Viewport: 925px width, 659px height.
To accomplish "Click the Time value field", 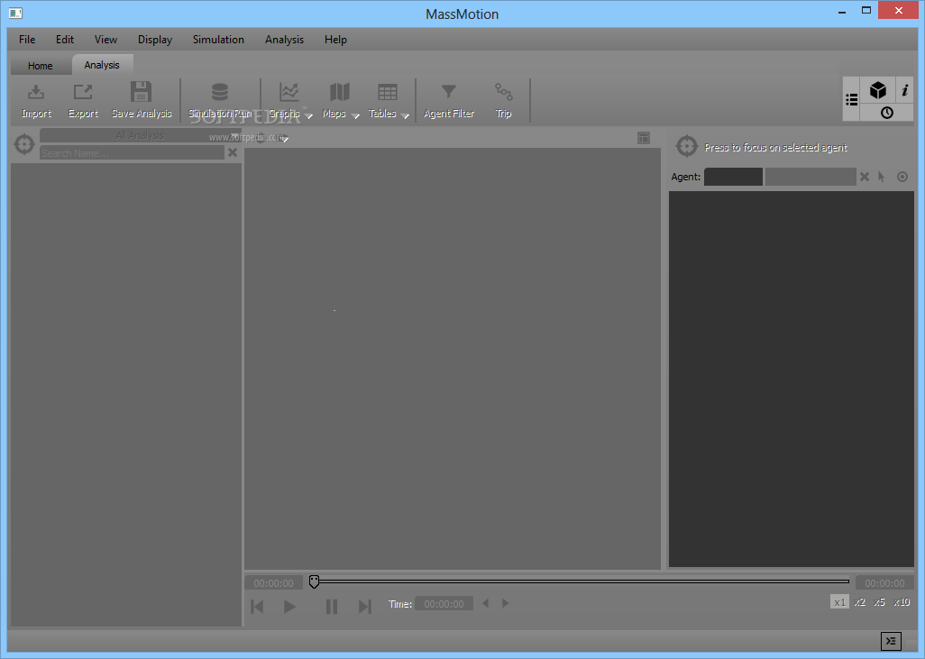I will [x=444, y=603].
